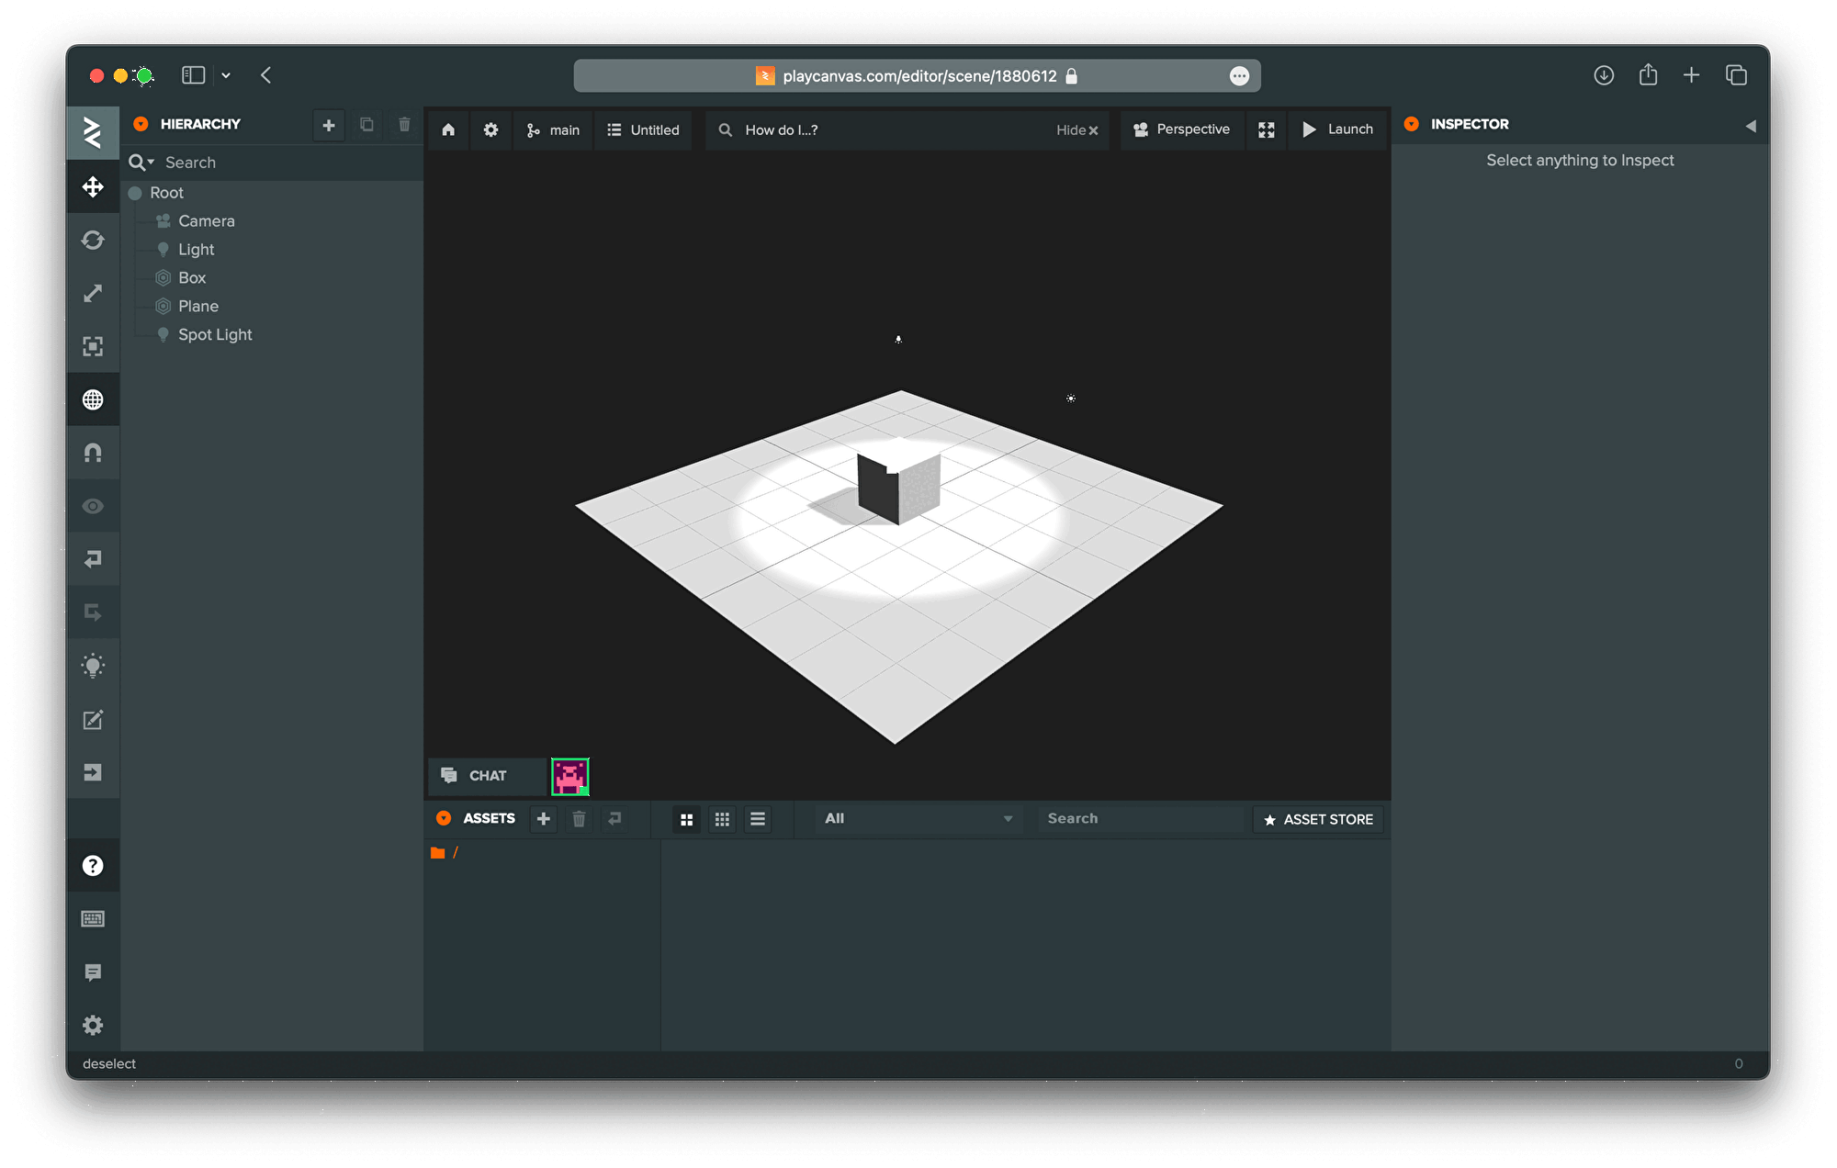Open the All asset filter dropdown

(917, 818)
